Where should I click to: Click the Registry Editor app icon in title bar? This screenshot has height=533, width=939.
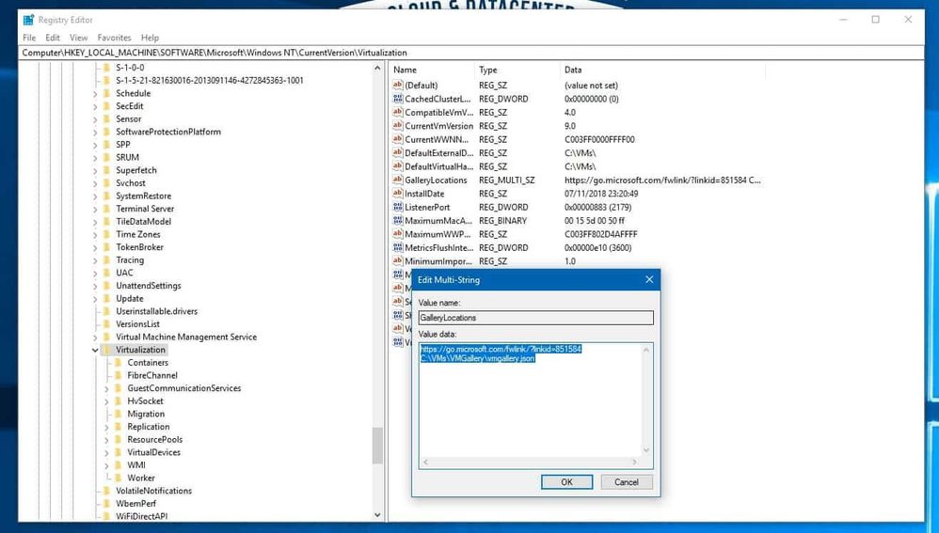(x=28, y=20)
